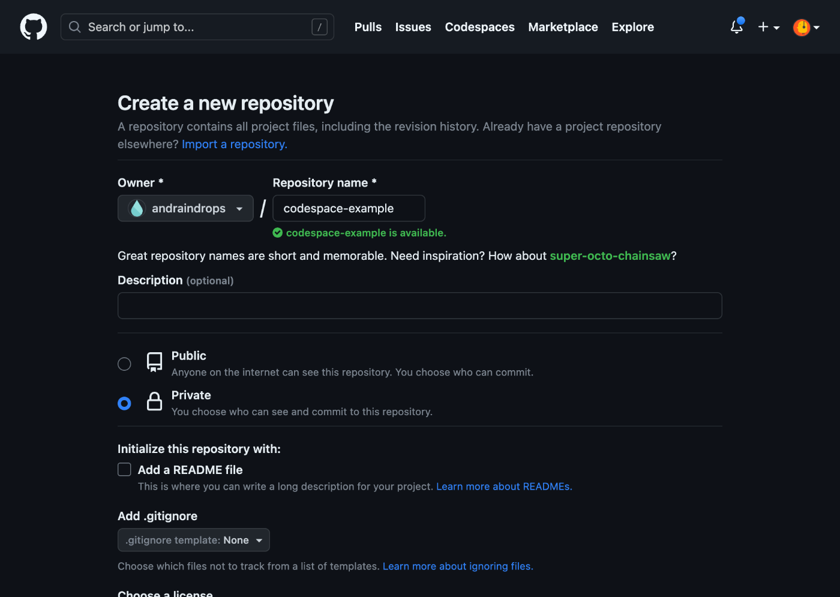Click the Private option label

pyautogui.click(x=191, y=395)
